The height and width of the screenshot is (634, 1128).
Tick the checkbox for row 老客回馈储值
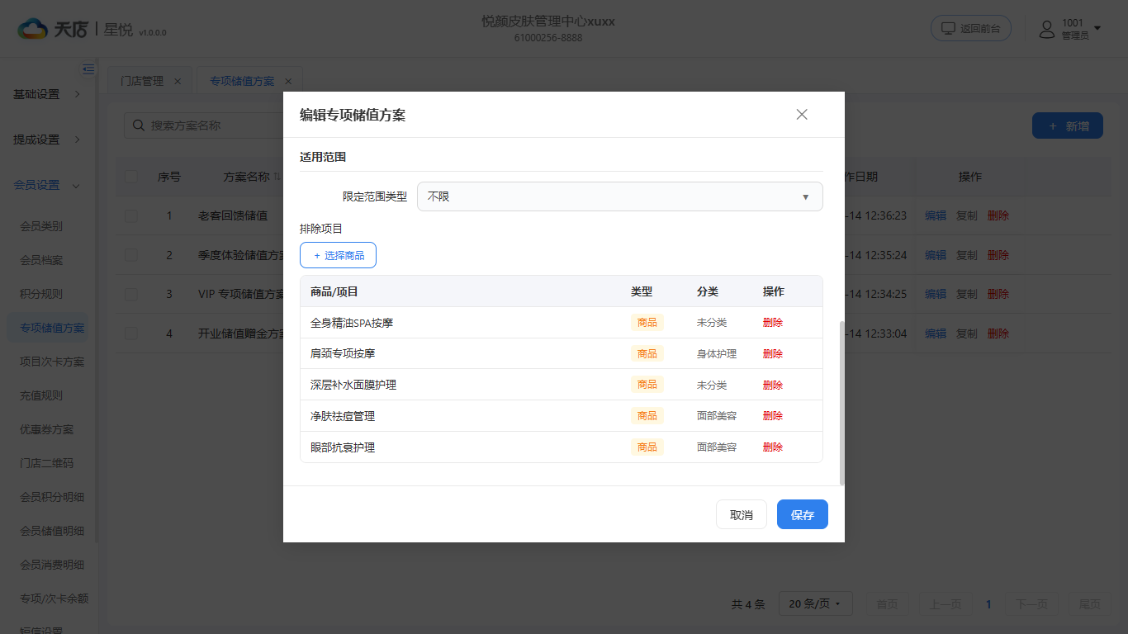(131, 215)
